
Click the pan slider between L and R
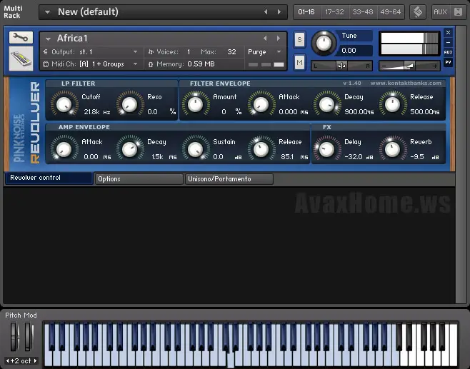[x=341, y=66]
